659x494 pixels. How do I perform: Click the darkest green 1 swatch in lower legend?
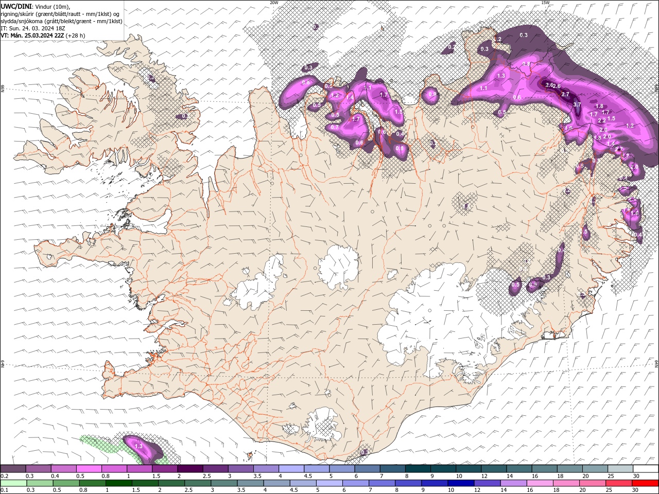119,483
